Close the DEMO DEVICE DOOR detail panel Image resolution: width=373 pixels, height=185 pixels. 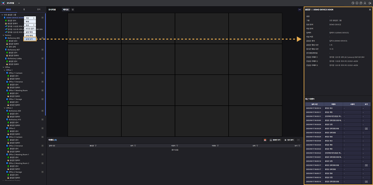pyautogui.click(x=370, y=10)
